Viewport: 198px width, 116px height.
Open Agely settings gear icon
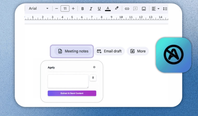coord(94,67)
